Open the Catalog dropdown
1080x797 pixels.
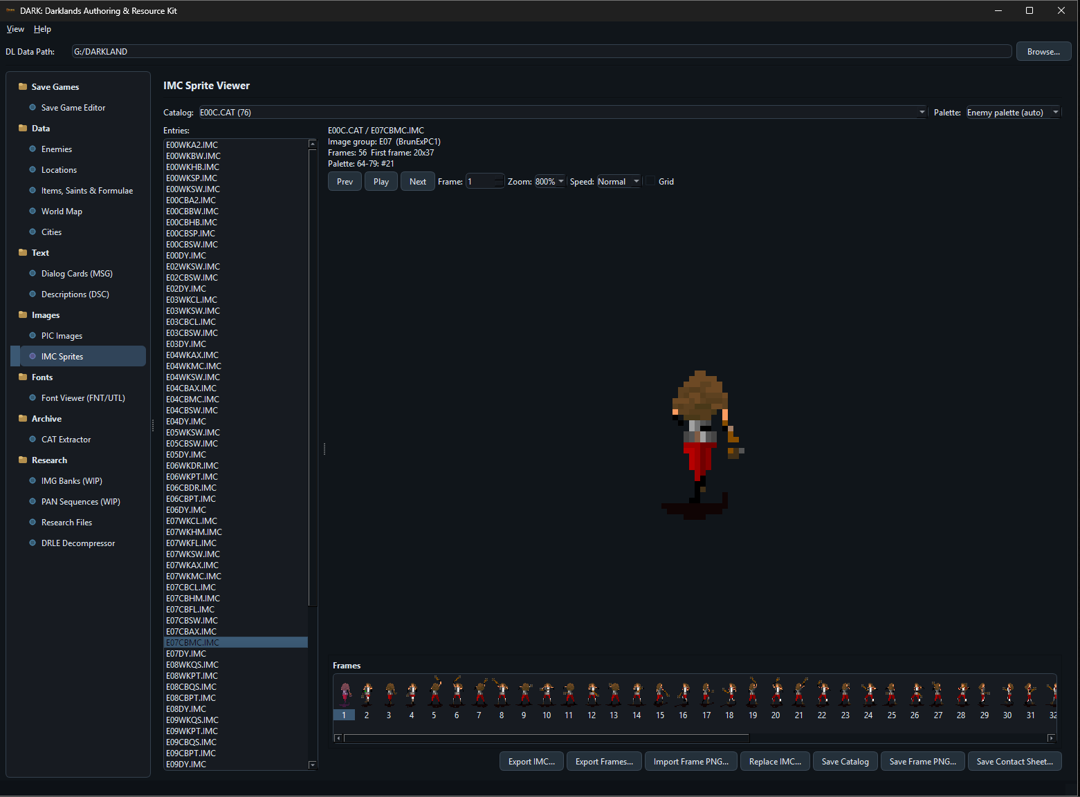(562, 113)
